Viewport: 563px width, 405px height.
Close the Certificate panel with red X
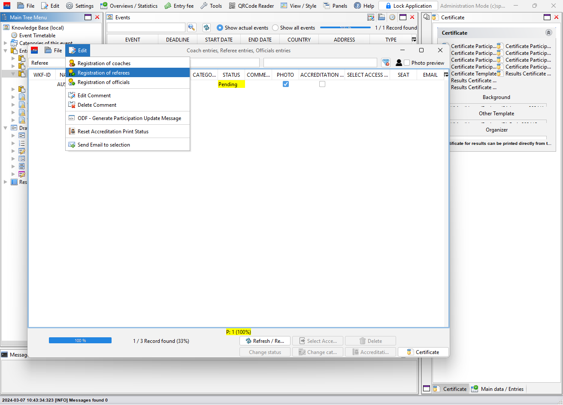coord(556,17)
